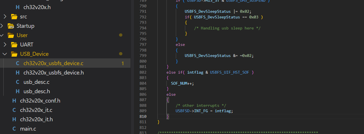Open usb_desc.h file
This screenshot has height=134, width=364.
37,91
